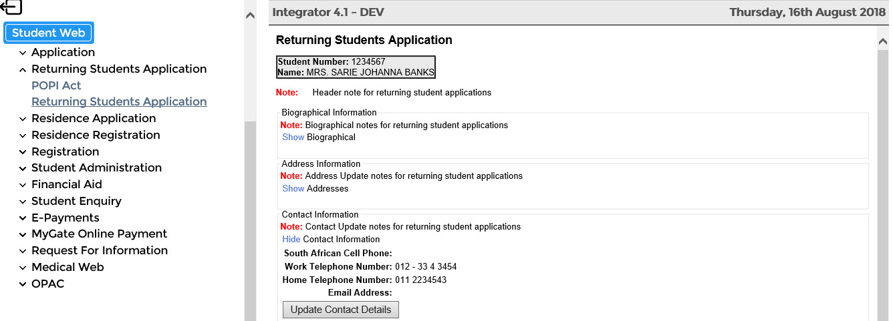Expand the Medical Web section
Screen dimensions: 893x321
pyautogui.click(x=68, y=267)
